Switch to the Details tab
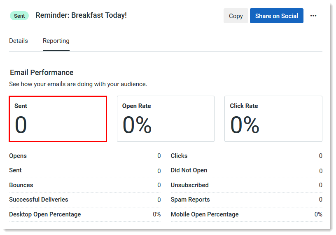The height and width of the screenshot is (235, 336). point(19,41)
